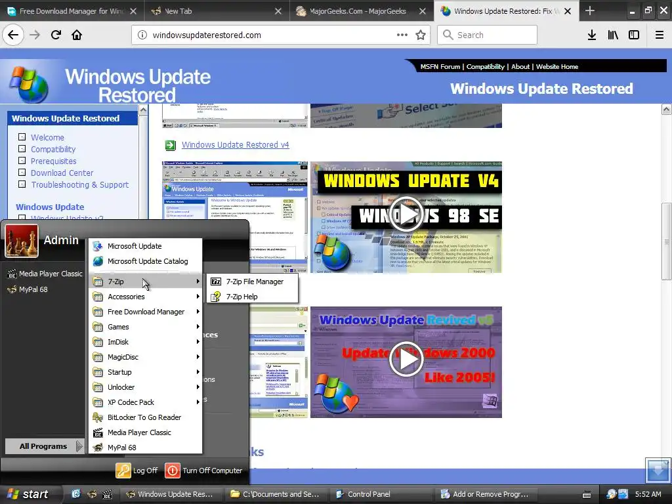672x504 pixels.
Task: Open the Prerequisites sidebar link
Action: coord(54,161)
